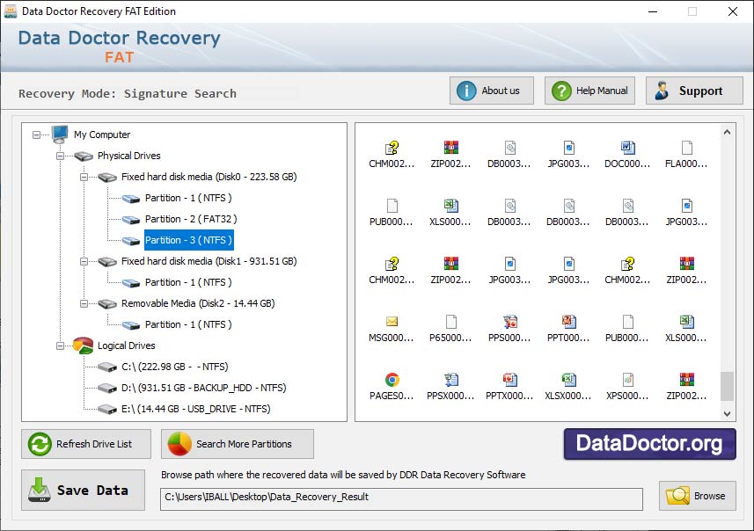Select the XLS000 Excel spreadsheet icon

pyautogui.click(x=450, y=205)
